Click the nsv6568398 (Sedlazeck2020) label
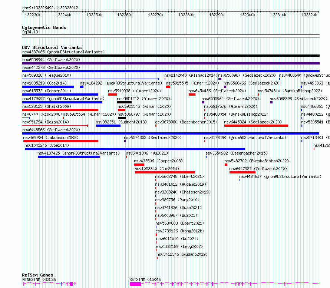This screenshot has width=330, height=288. pyautogui.click(x=298, y=99)
